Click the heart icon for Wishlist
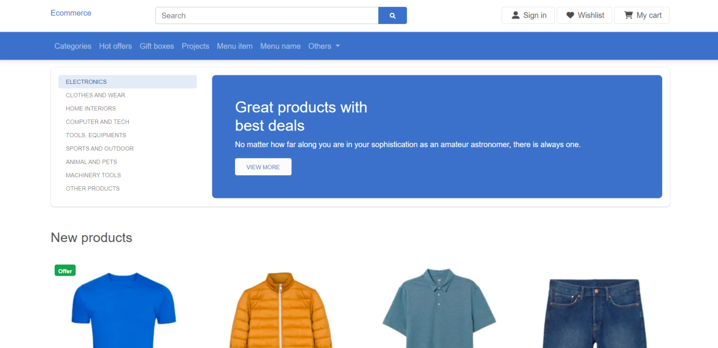 pos(570,15)
